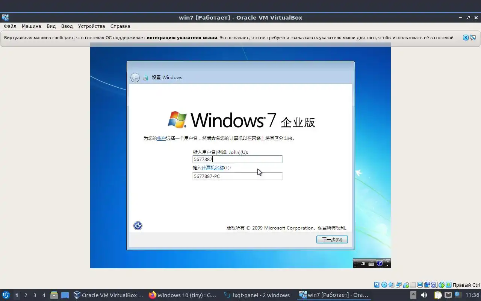Open the notification alert tray icon
This screenshot has width=481, height=301.
[458, 294]
